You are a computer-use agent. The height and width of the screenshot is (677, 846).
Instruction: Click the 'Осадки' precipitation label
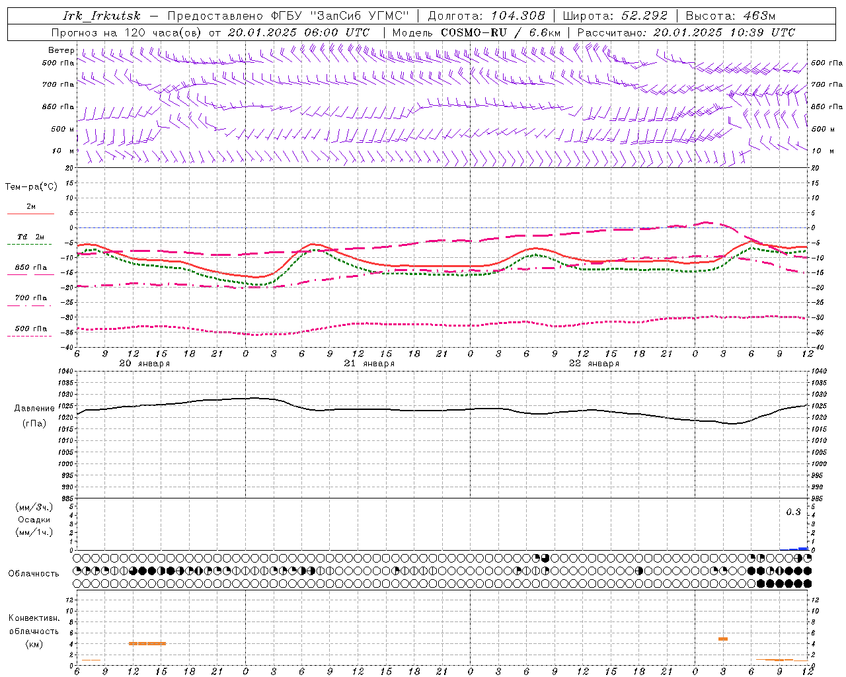[x=34, y=520]
